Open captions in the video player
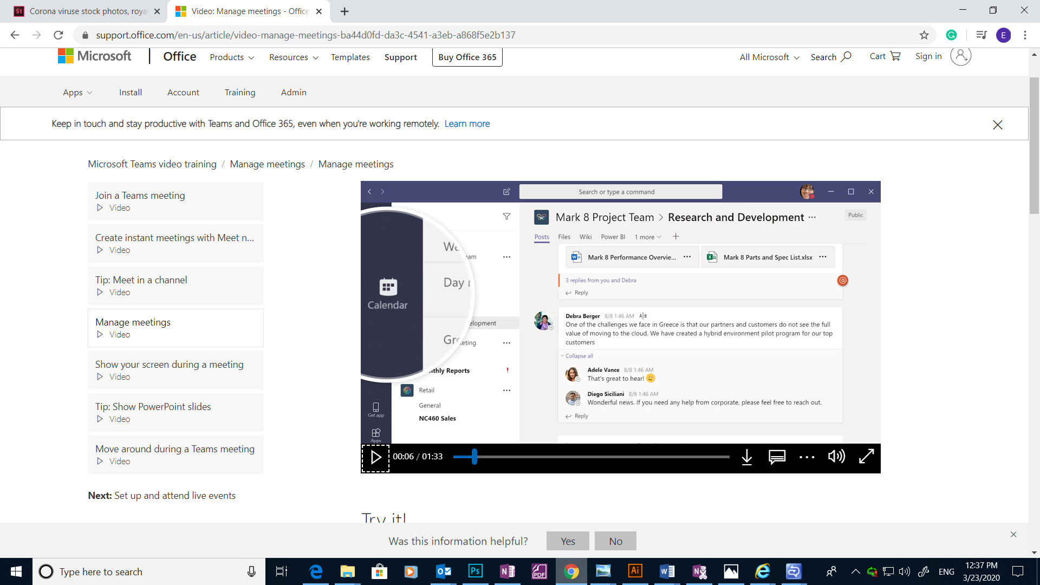 pos(777,457)
